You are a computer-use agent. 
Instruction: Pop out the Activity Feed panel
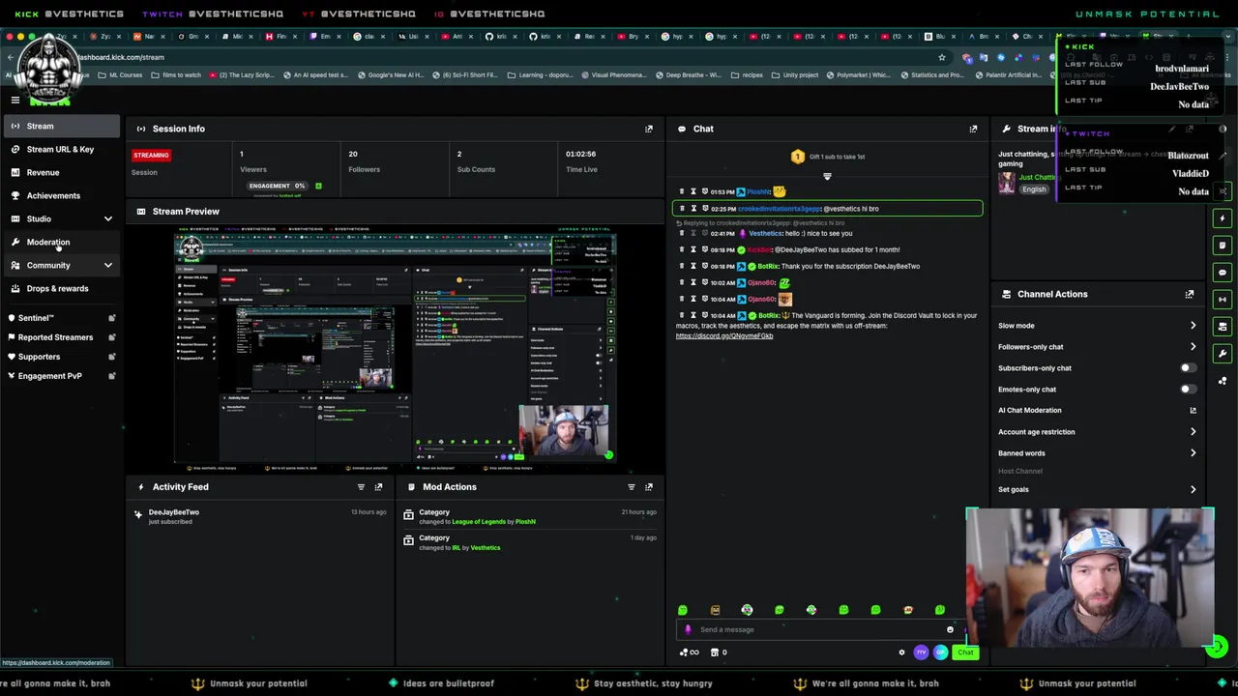378,487
